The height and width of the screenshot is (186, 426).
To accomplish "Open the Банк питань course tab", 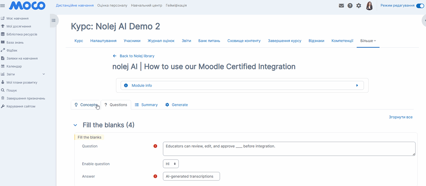I will [209, 41].
